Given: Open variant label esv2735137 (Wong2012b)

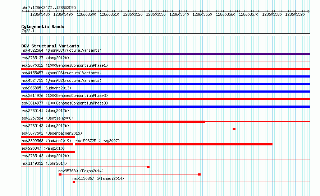Looking at the screenshot, I should (x=45, y=58).
